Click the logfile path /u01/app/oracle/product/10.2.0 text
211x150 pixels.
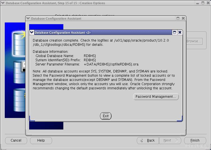pyautogui.click(x=142, y=40)
